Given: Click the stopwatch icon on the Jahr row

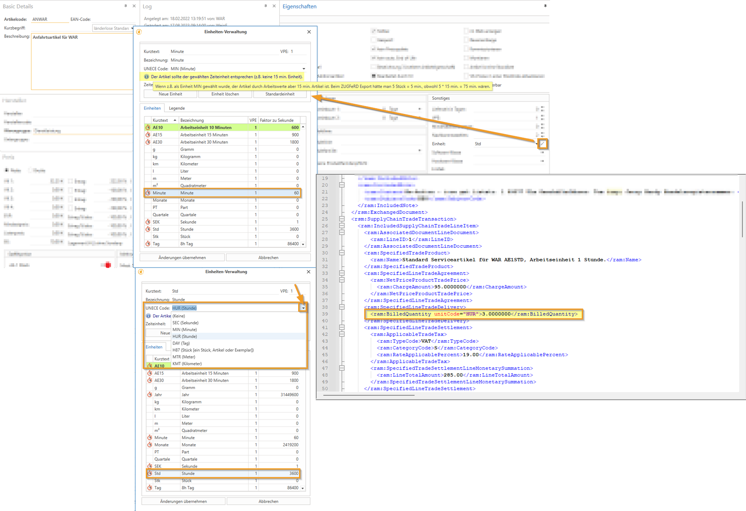Looking at the screenshot, I should coord(150,395).
